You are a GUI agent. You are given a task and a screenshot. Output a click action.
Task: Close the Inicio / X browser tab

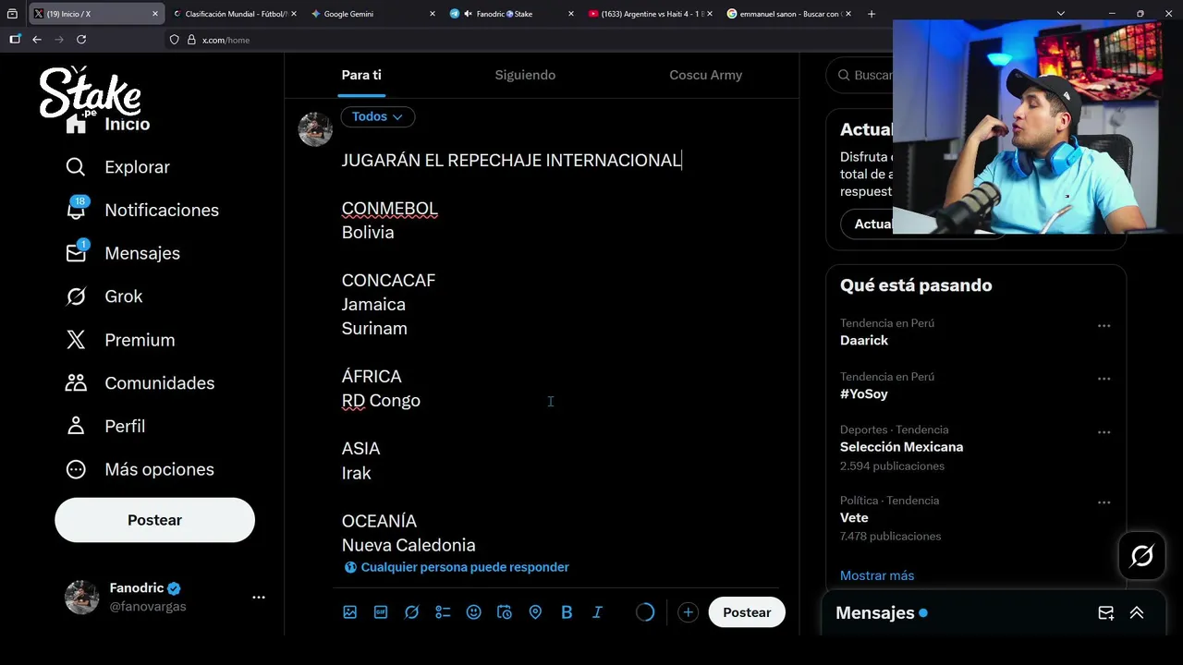pyautogui.click(x=154, y=14)
